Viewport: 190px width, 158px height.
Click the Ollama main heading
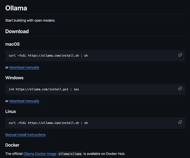[16, 8]
